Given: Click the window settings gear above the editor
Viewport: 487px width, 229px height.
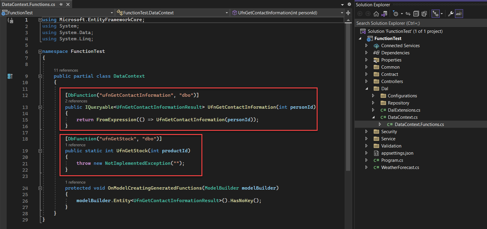Looking at the screenshot, I should click(x=349, y=4).
